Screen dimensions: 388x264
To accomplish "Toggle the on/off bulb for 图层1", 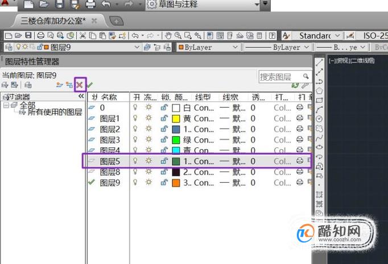I will pos(135,118).
